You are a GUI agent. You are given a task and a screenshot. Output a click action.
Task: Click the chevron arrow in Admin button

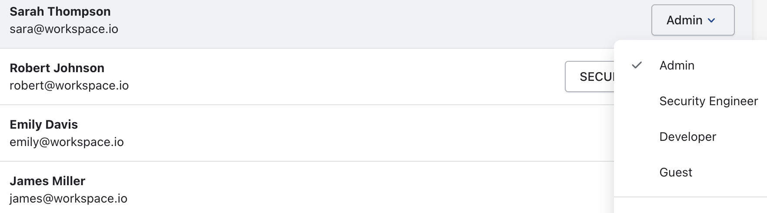pos(712,20)
